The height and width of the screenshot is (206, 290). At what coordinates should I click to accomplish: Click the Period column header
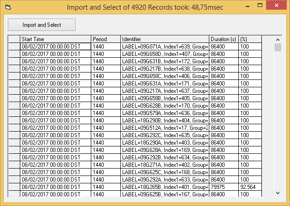click(106, 39)
